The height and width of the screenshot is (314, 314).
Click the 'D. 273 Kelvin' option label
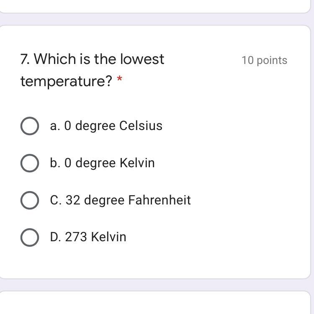pos(88,237)
